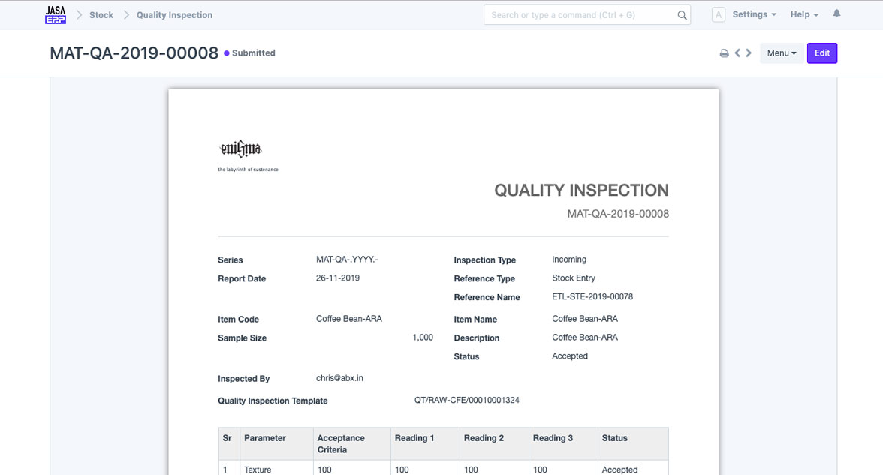Click the Parameter column header
Screen dimensions: 883x475
265,438
